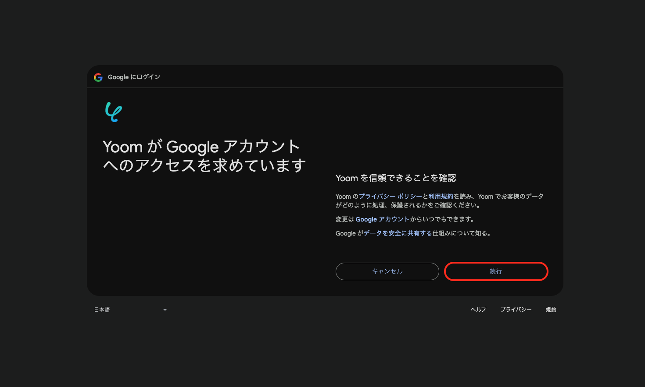Open the footer プライバシー link
Screen dimensions: 645x387
(x=516, y=310)
